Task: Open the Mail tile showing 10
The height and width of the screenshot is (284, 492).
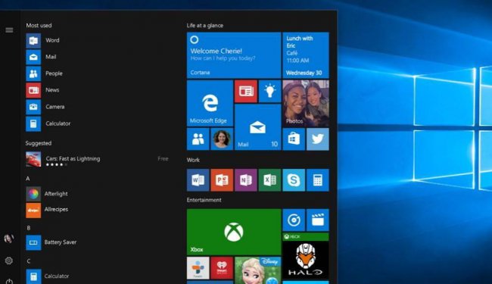Action: pos(257,127)
